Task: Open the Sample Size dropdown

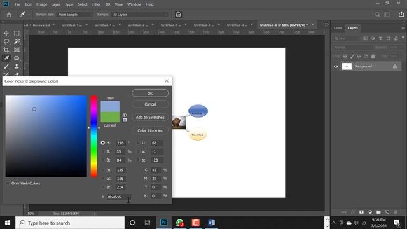Action: click(x=75, y=15)
